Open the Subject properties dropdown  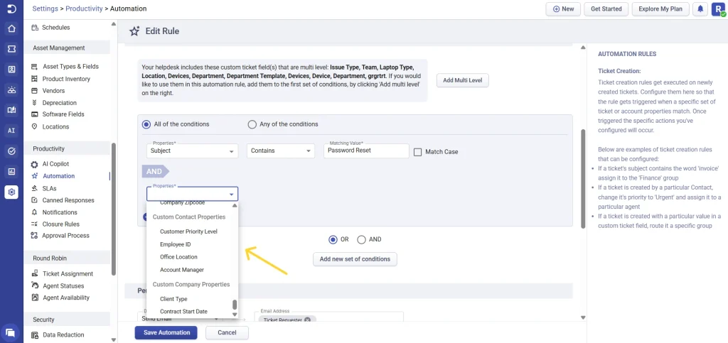pyautogui.click(x=192, y=151)
